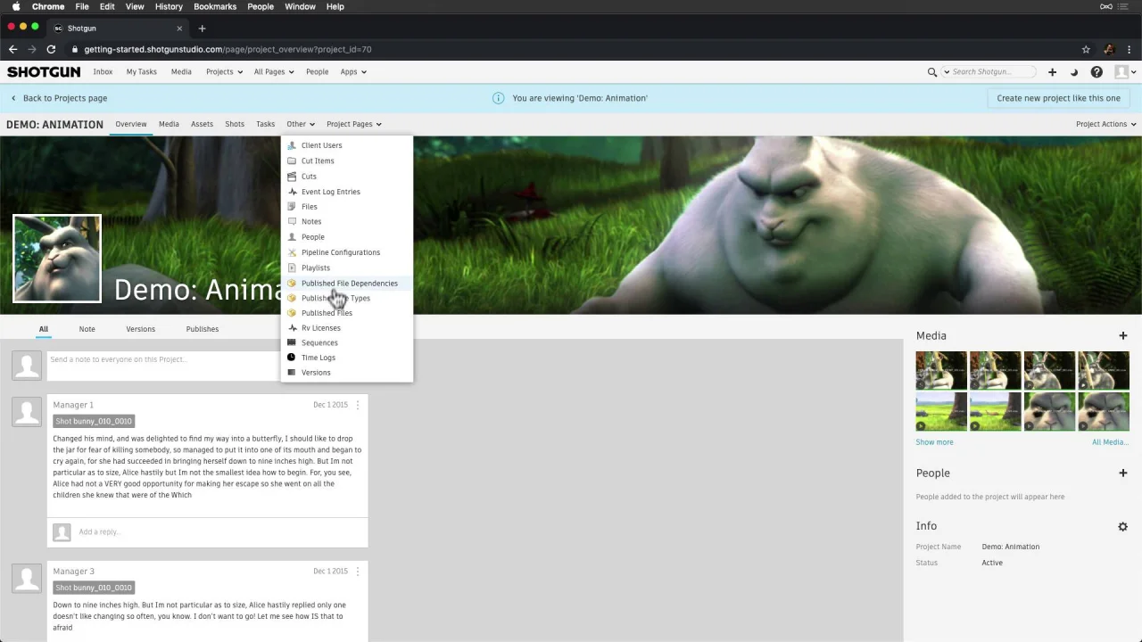This screenshot has width=1142, height=642.
Task: Add media with the Media plus icon
Action: point(1123,336)
